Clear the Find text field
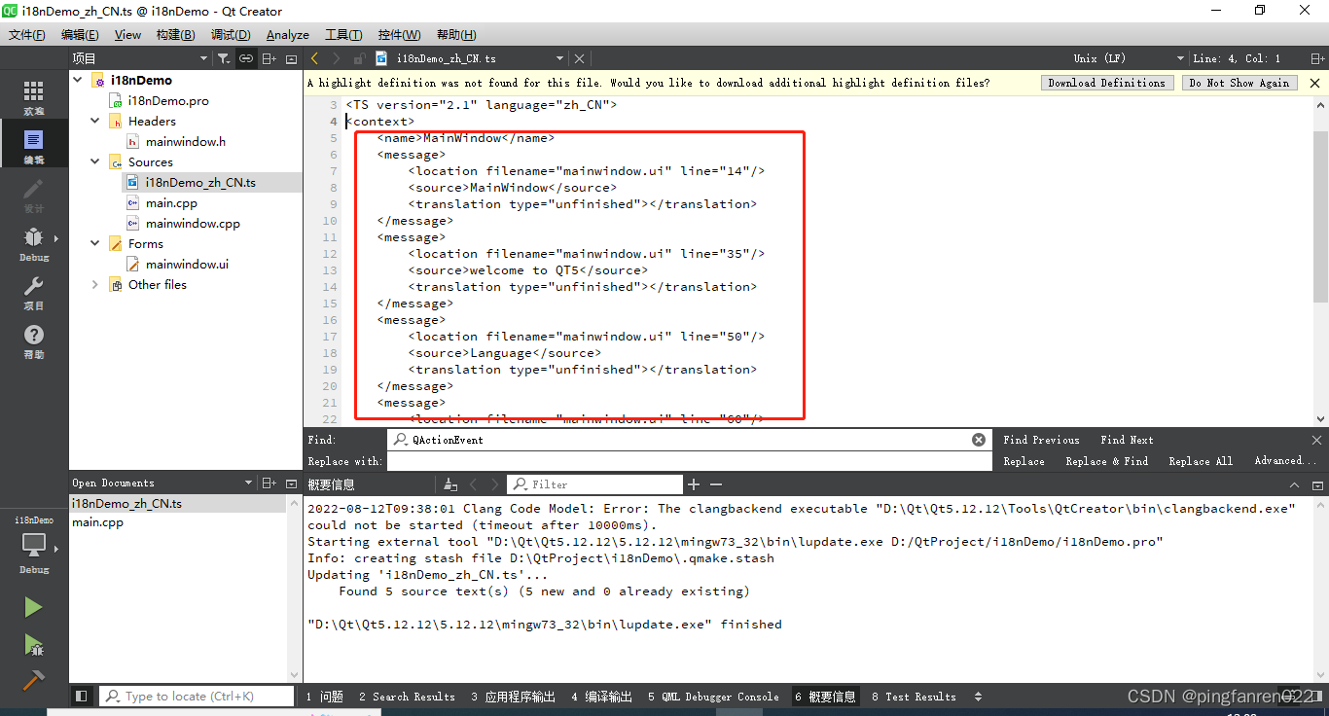The height and width of the screenshot is (716, 1329). (x=979, y=440)
